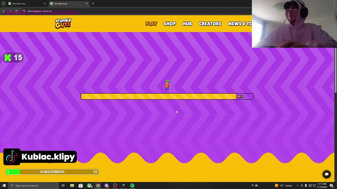Click the Meet Now camera tray icon

(x=302, y=186)
